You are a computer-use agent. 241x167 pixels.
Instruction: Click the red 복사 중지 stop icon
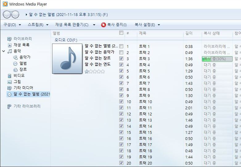click(x=104, y=25)
